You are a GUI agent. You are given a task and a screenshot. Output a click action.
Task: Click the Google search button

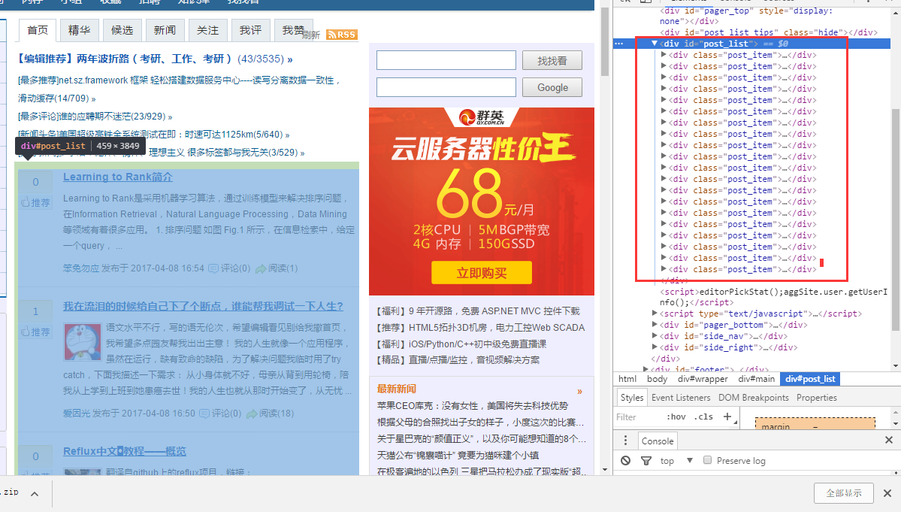[552, 86]
